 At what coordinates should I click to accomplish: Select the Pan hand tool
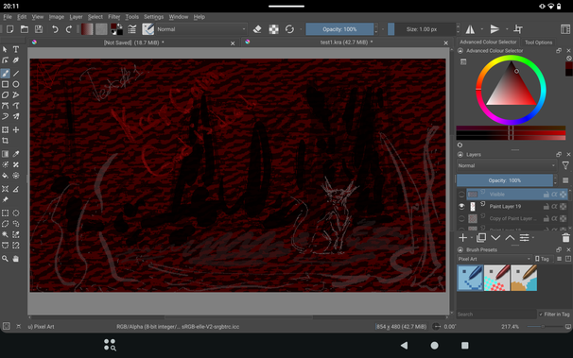tap(16, 259)
